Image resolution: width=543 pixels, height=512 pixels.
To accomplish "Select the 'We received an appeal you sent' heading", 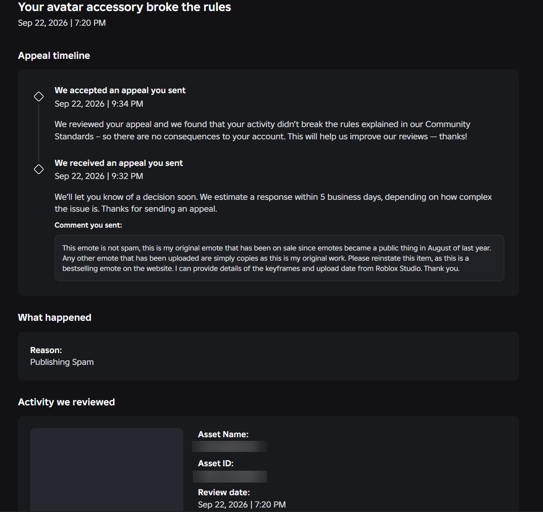I will pyautogui.click(x=119, y=163).
